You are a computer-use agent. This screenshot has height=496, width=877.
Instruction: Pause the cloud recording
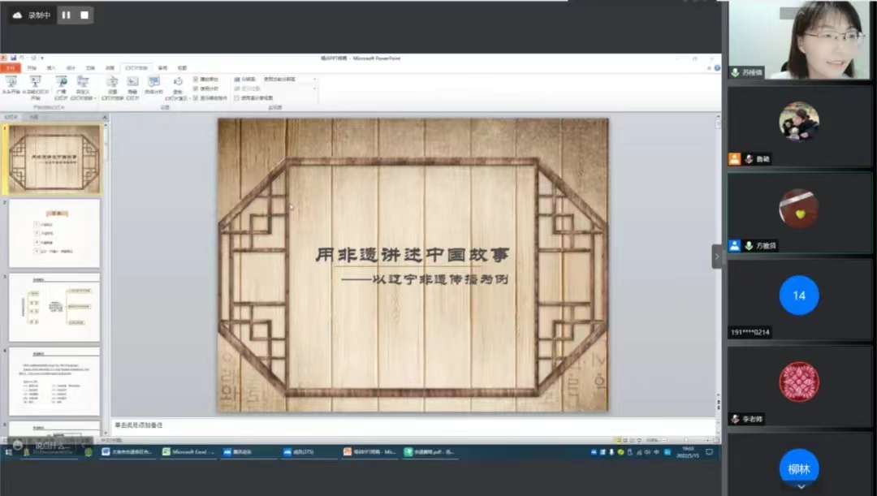[66, 15]
